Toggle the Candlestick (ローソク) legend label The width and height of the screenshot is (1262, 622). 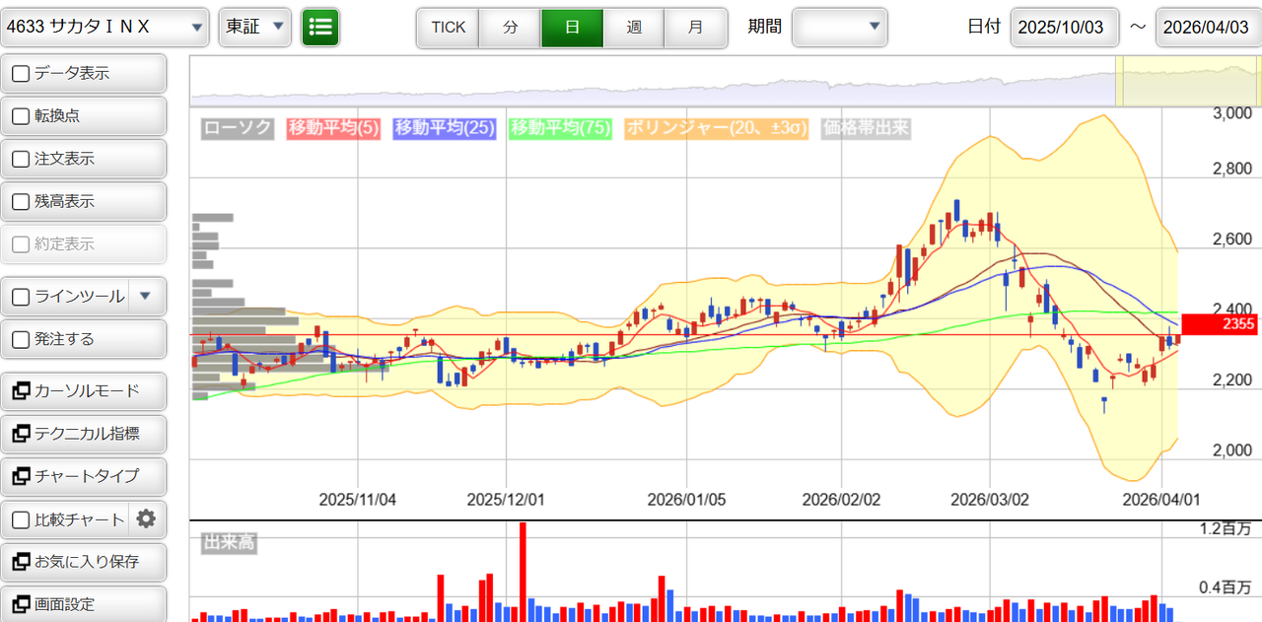coord(237,128)
